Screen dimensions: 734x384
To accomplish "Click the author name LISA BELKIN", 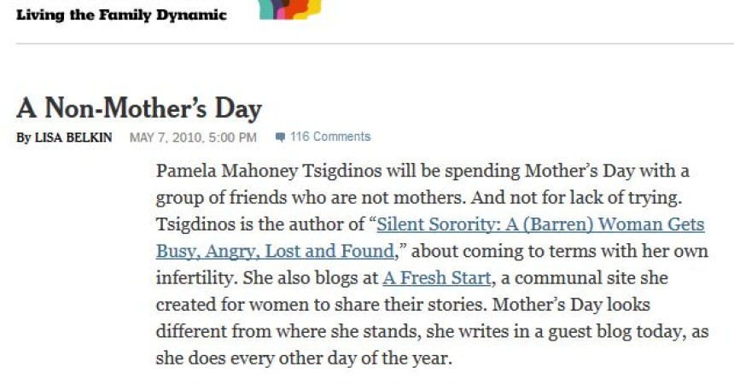I will tap(73, 137).
